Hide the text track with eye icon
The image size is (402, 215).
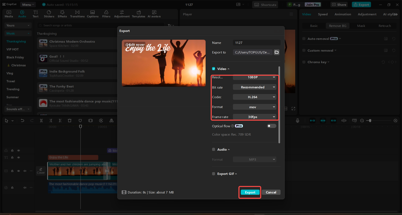coord(19,157)
